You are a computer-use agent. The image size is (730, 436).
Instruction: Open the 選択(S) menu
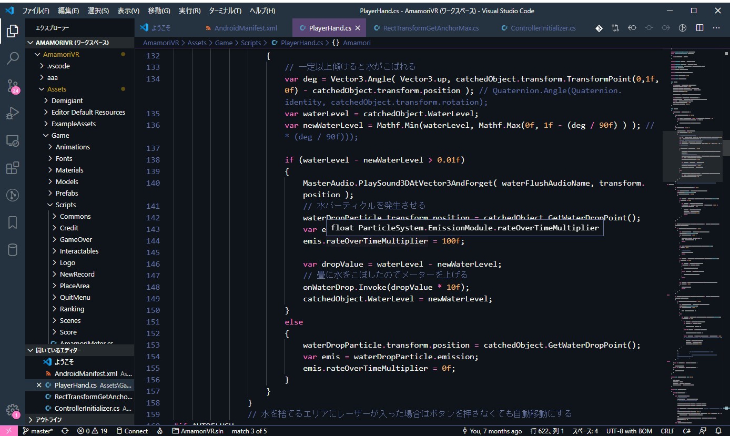[x=98, y=11]
